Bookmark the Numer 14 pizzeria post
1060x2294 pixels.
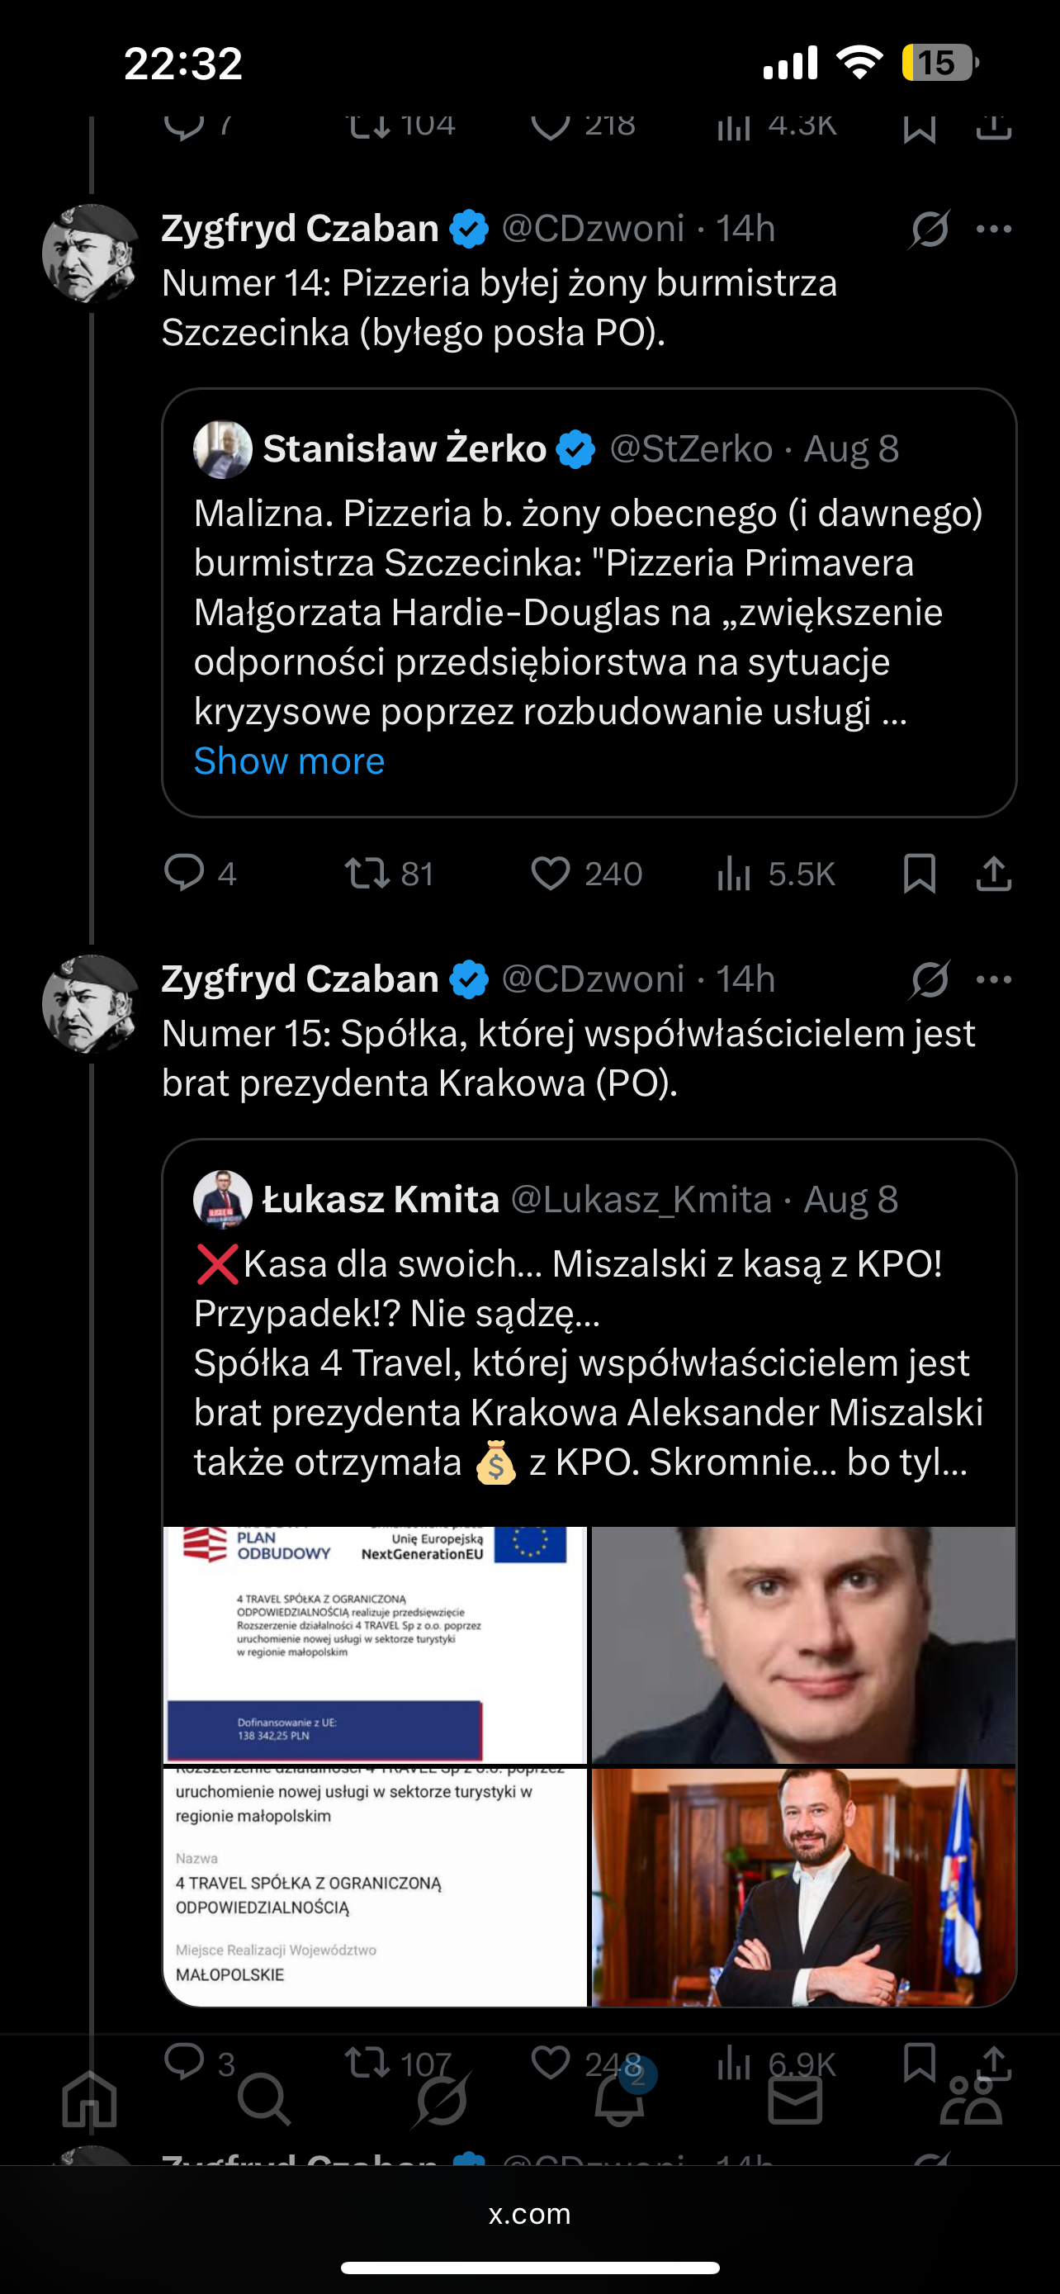pos(919,873)
